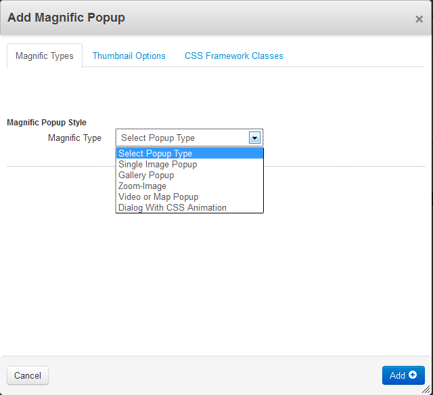Select Dialog With CSS Animation option
This screenshot has width=433, height=395.
point(189,207)
